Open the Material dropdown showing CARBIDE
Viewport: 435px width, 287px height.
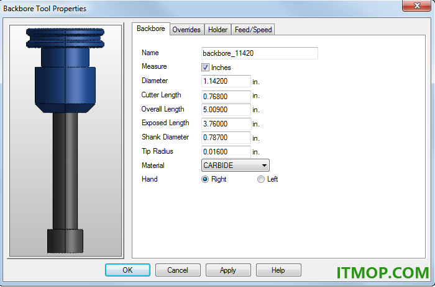click(x=236, y=166)
